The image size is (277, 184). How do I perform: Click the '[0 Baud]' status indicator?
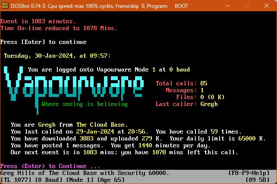pyautogui.click(x=49, y=180)
